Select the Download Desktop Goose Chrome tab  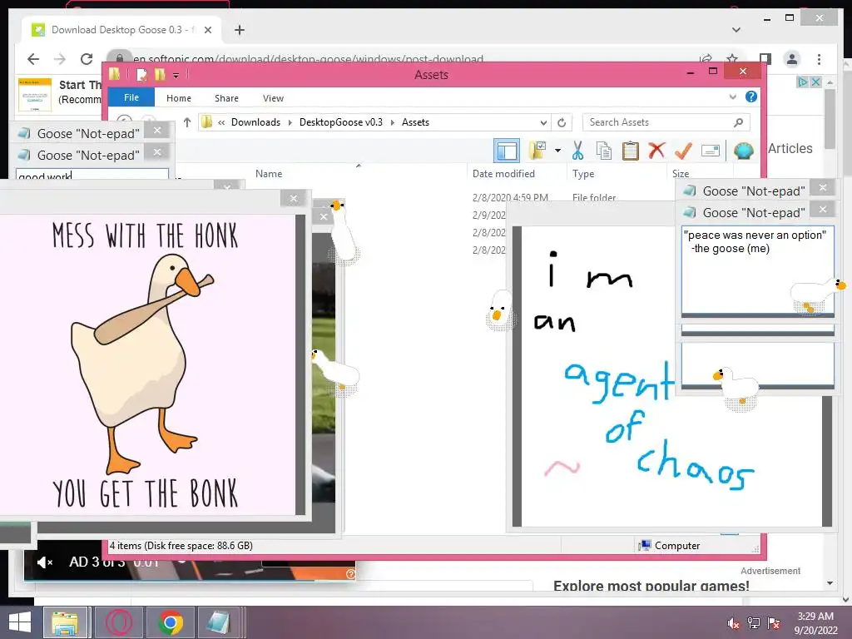click(121, 30)
